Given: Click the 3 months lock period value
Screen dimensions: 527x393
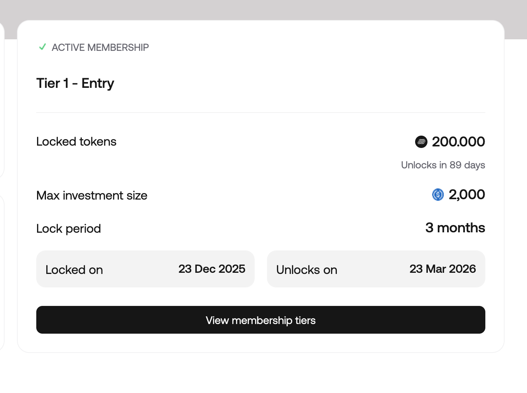Looking at the screenshot, I should pos(455,228).
